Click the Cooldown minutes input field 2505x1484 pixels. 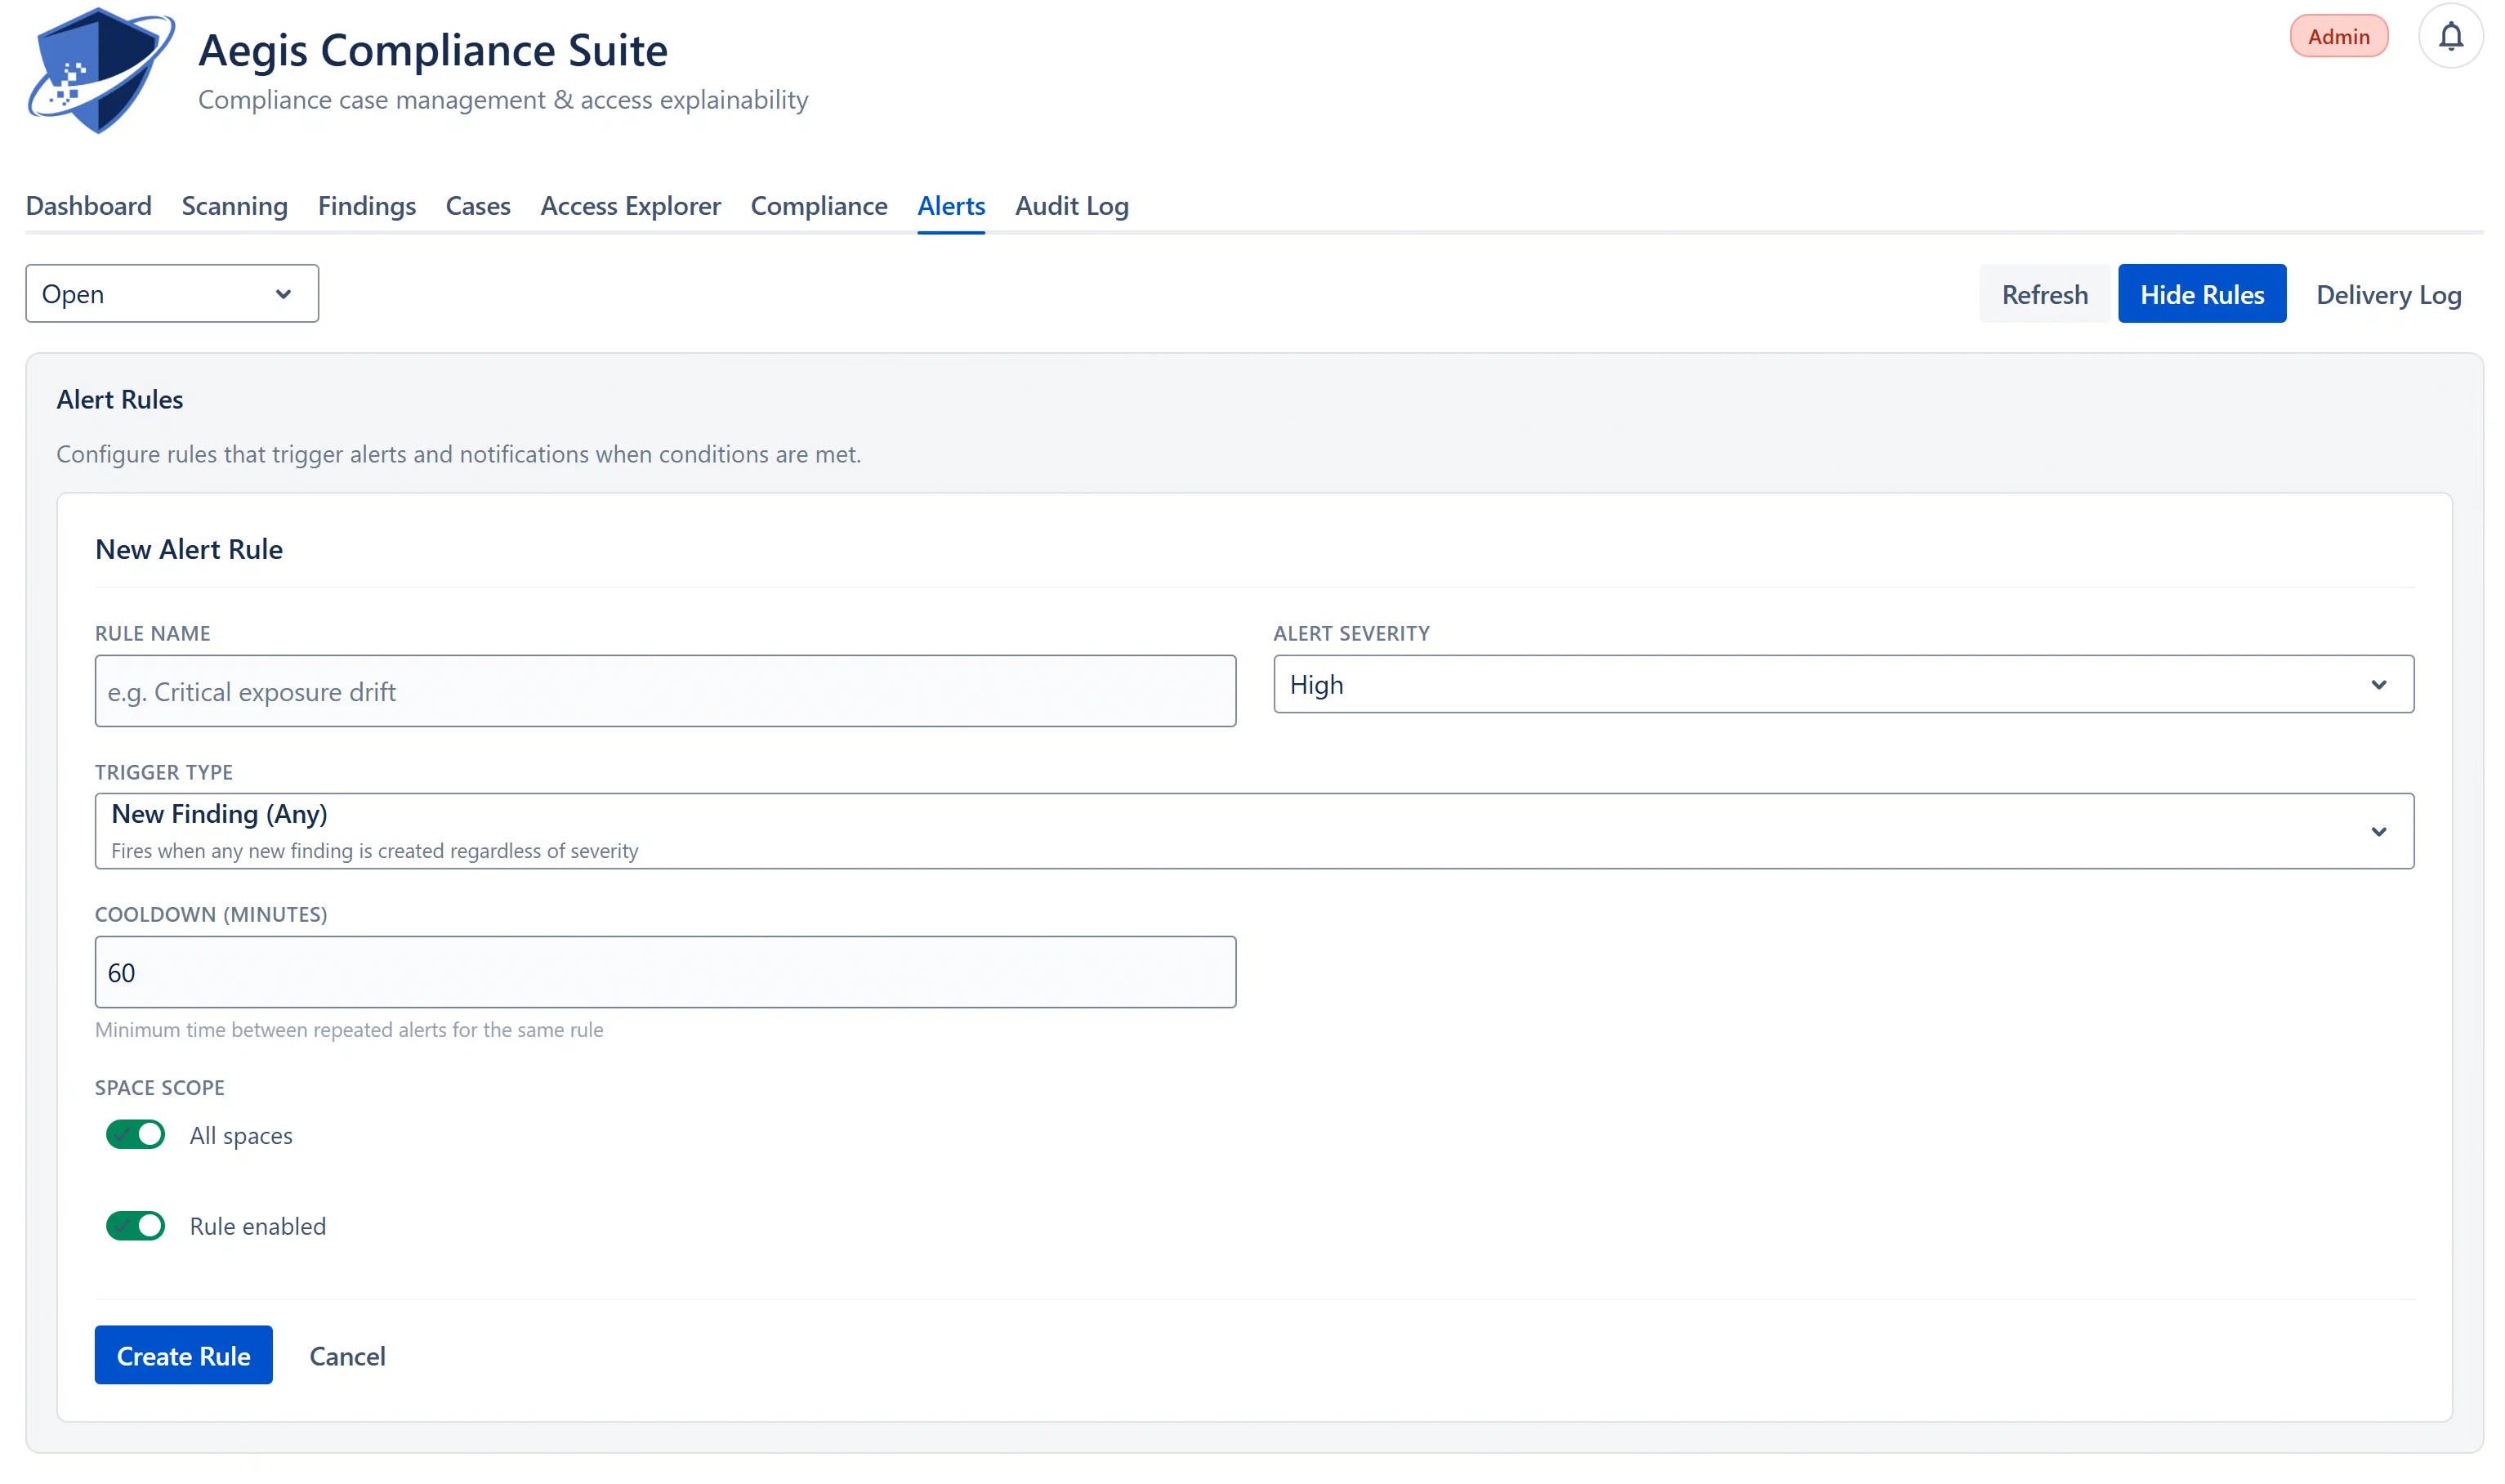click(665, 972)
